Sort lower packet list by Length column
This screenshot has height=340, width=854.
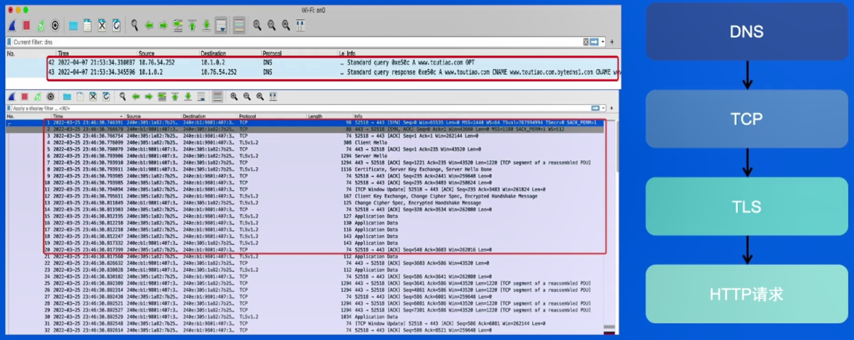315,116
